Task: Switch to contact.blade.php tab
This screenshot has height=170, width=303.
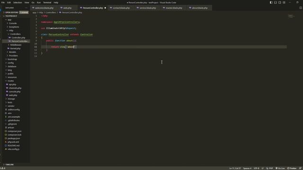Action: (x=121, y=8)
